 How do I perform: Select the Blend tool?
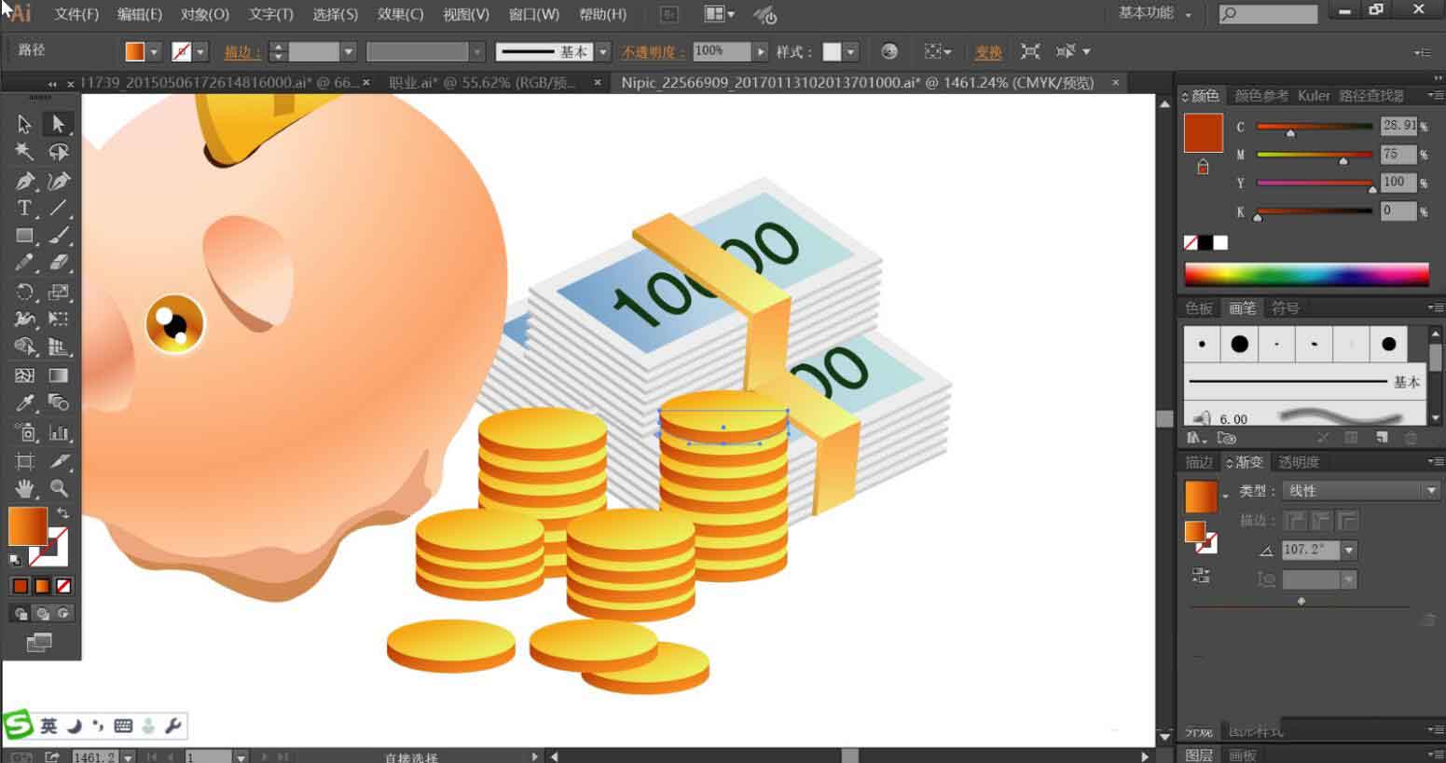coord(58,403)
